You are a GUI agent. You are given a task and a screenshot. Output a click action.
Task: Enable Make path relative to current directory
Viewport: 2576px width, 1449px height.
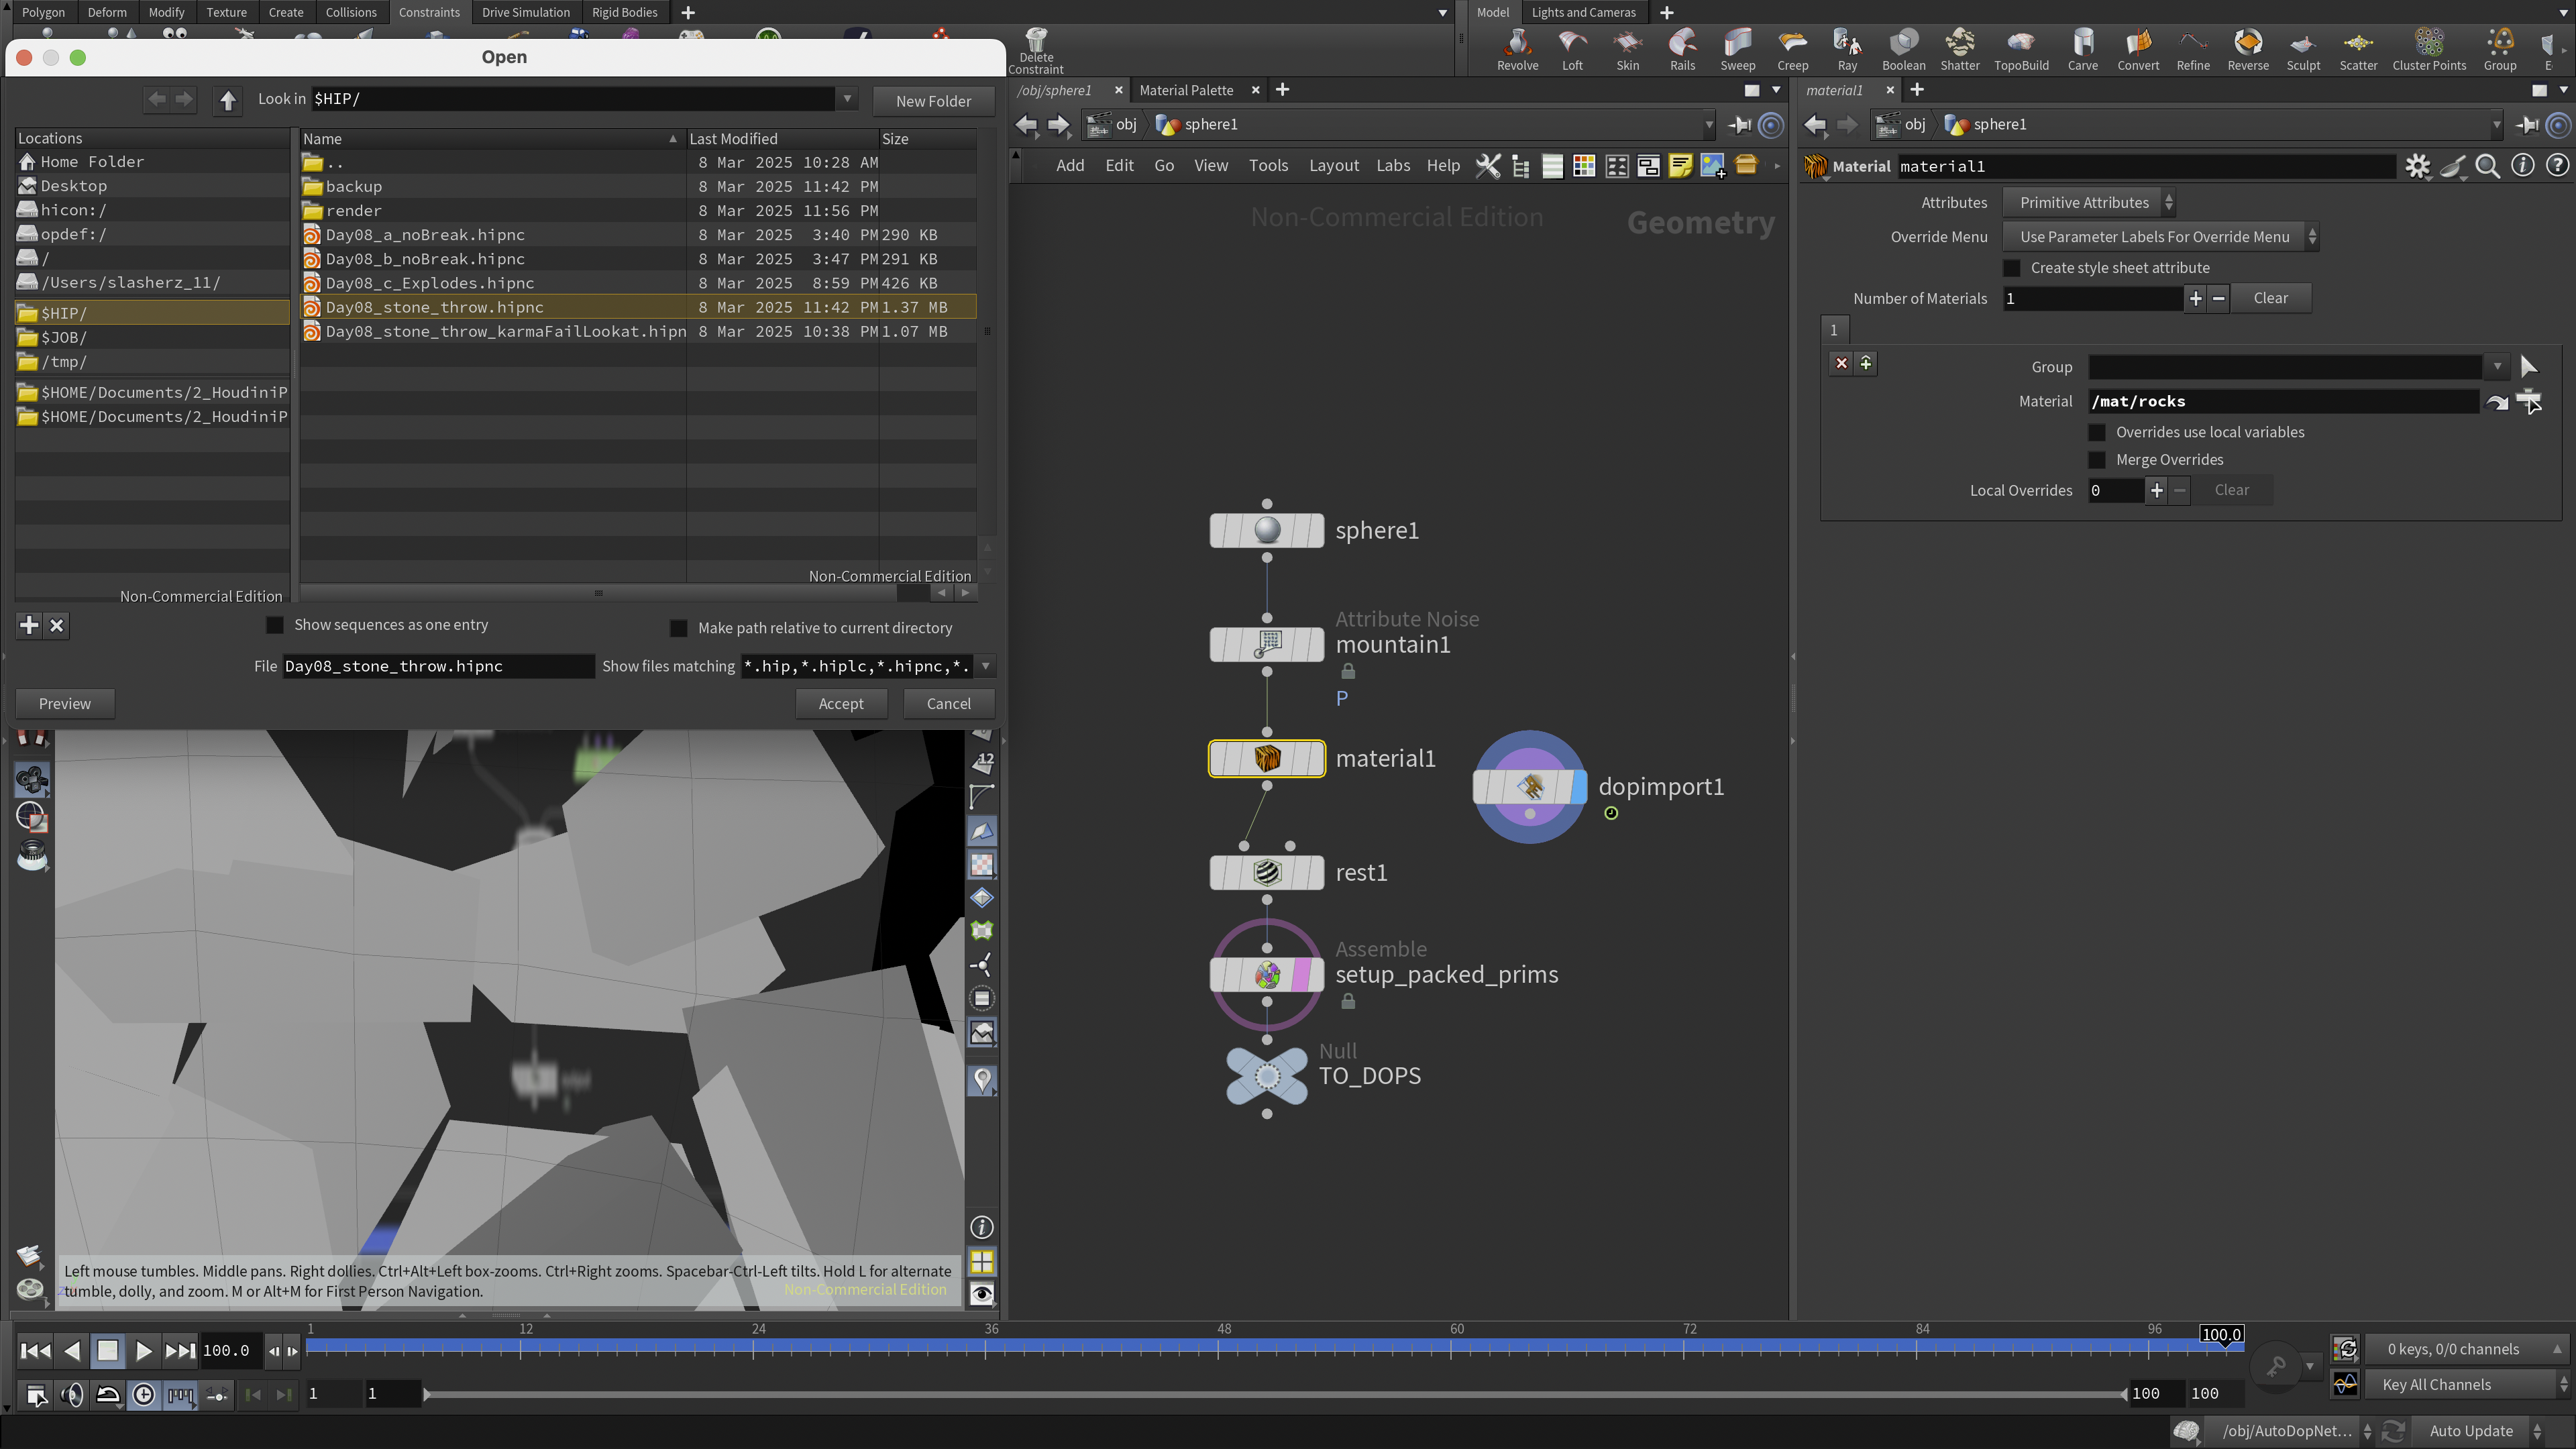pyautogui.click(x=678, y=628)
